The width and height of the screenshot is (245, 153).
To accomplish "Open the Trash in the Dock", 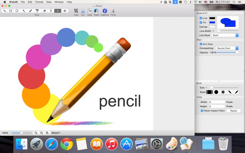I will point(223,144).
